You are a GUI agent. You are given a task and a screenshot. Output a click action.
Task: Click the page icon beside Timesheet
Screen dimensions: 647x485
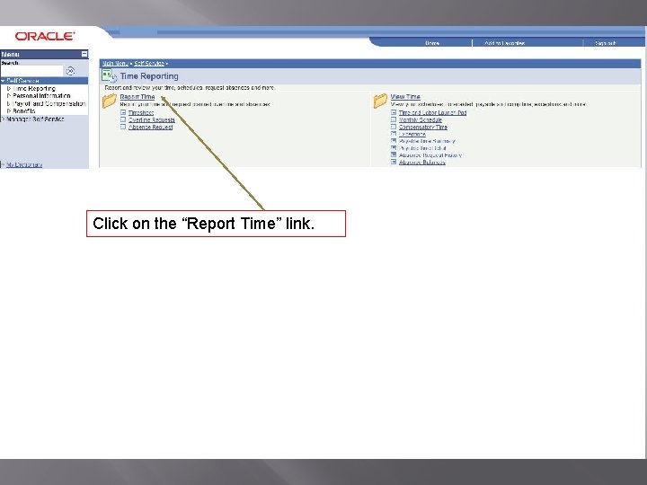[x=123, y=112]
